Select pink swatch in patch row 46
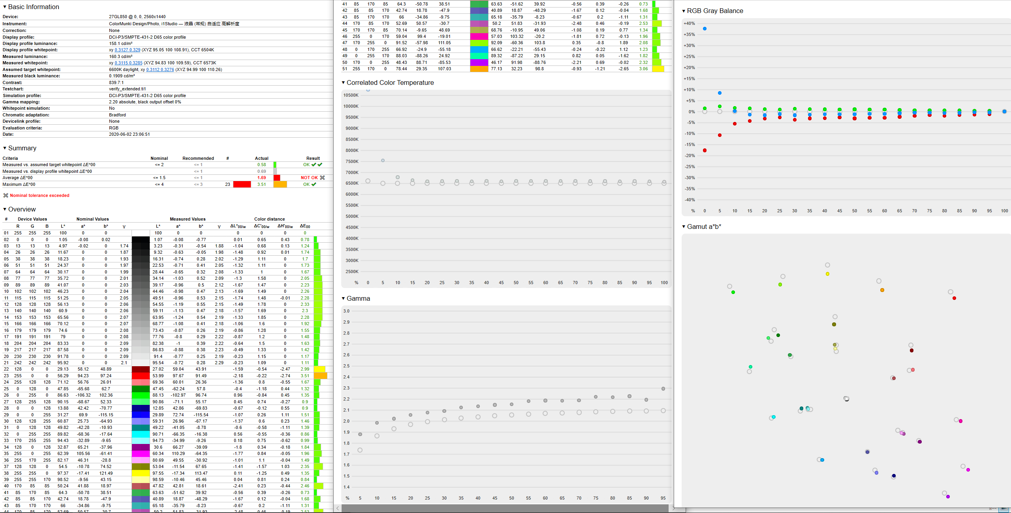The width and height of the screenshot is (1011, 513). tap(479, 36)
